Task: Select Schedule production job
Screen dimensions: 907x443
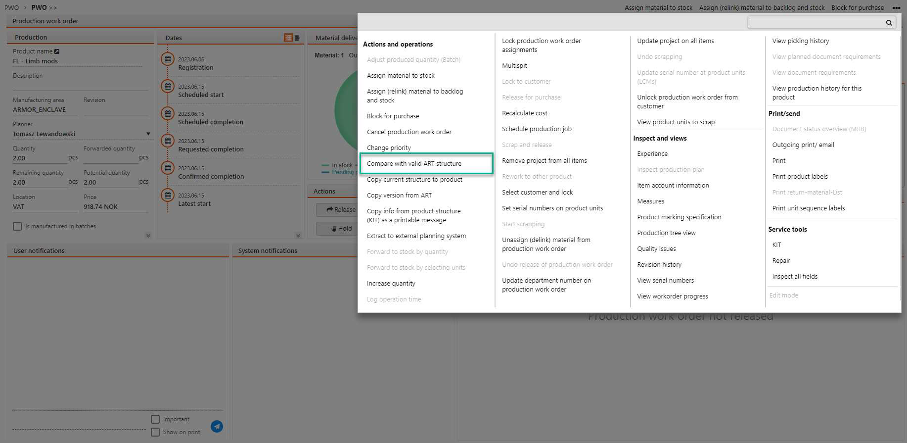Action: [x=537, y=129]
